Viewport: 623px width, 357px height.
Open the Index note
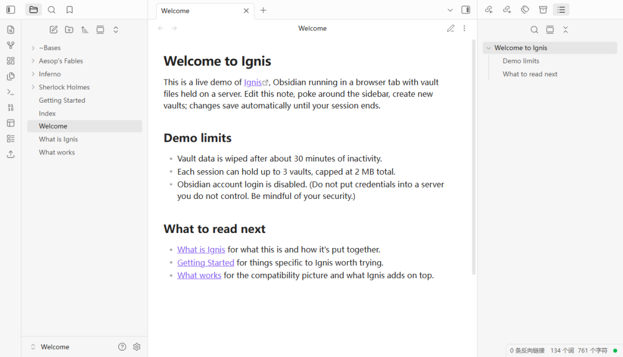(x=85, y=114)
